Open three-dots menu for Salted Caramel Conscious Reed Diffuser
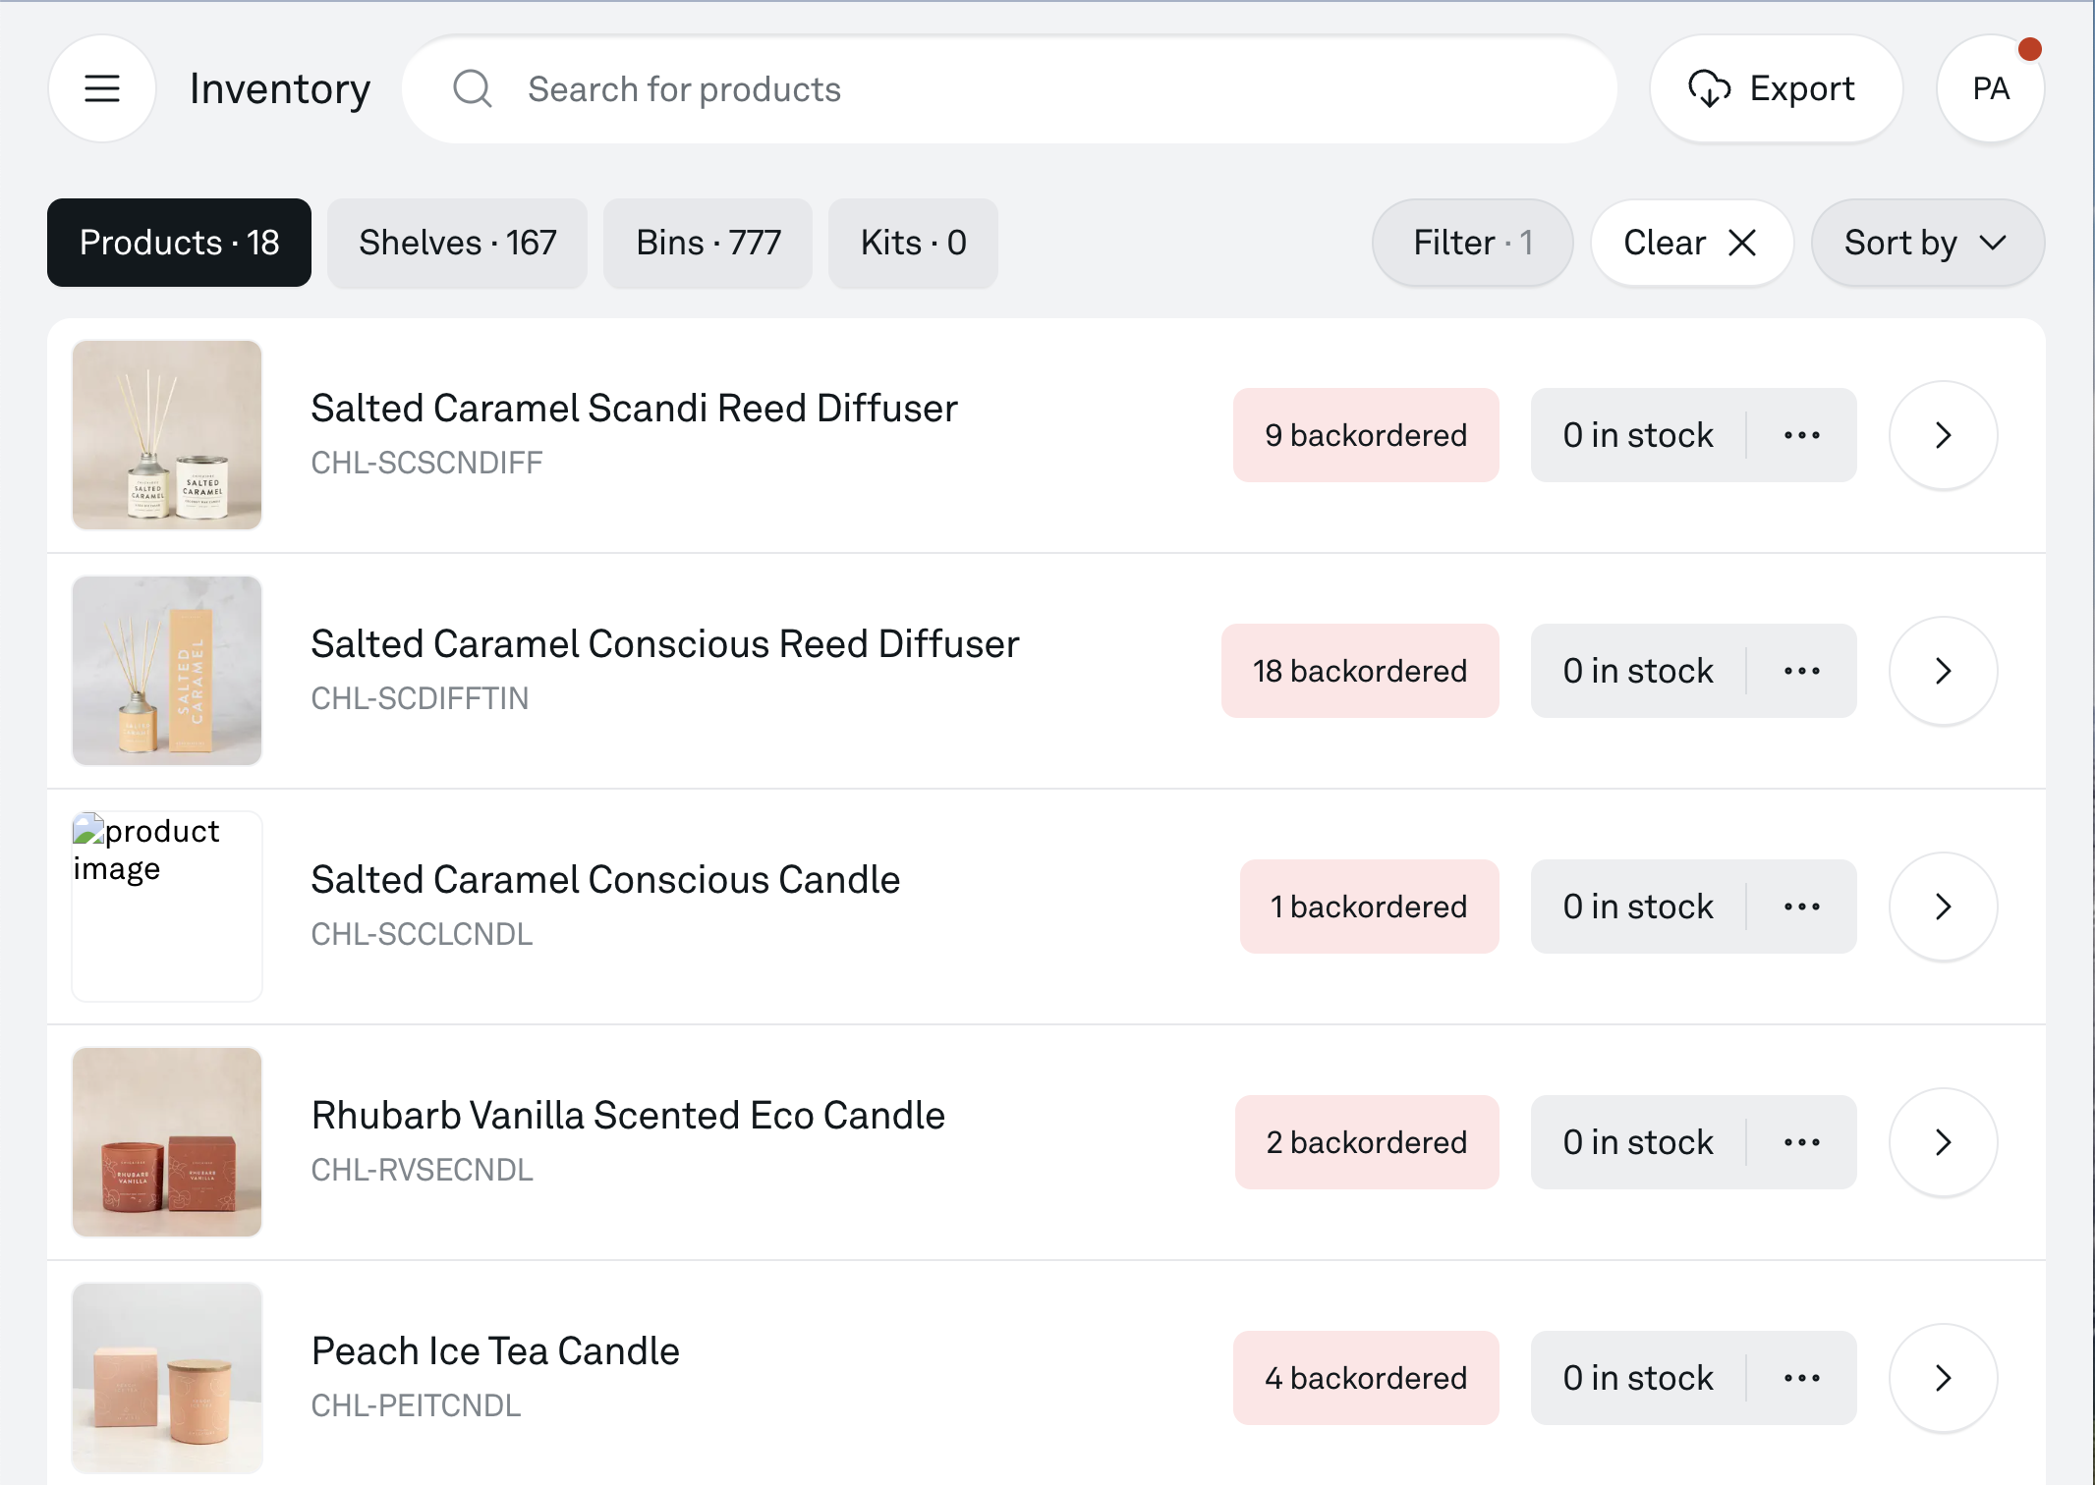 [x=1801, y=671]
